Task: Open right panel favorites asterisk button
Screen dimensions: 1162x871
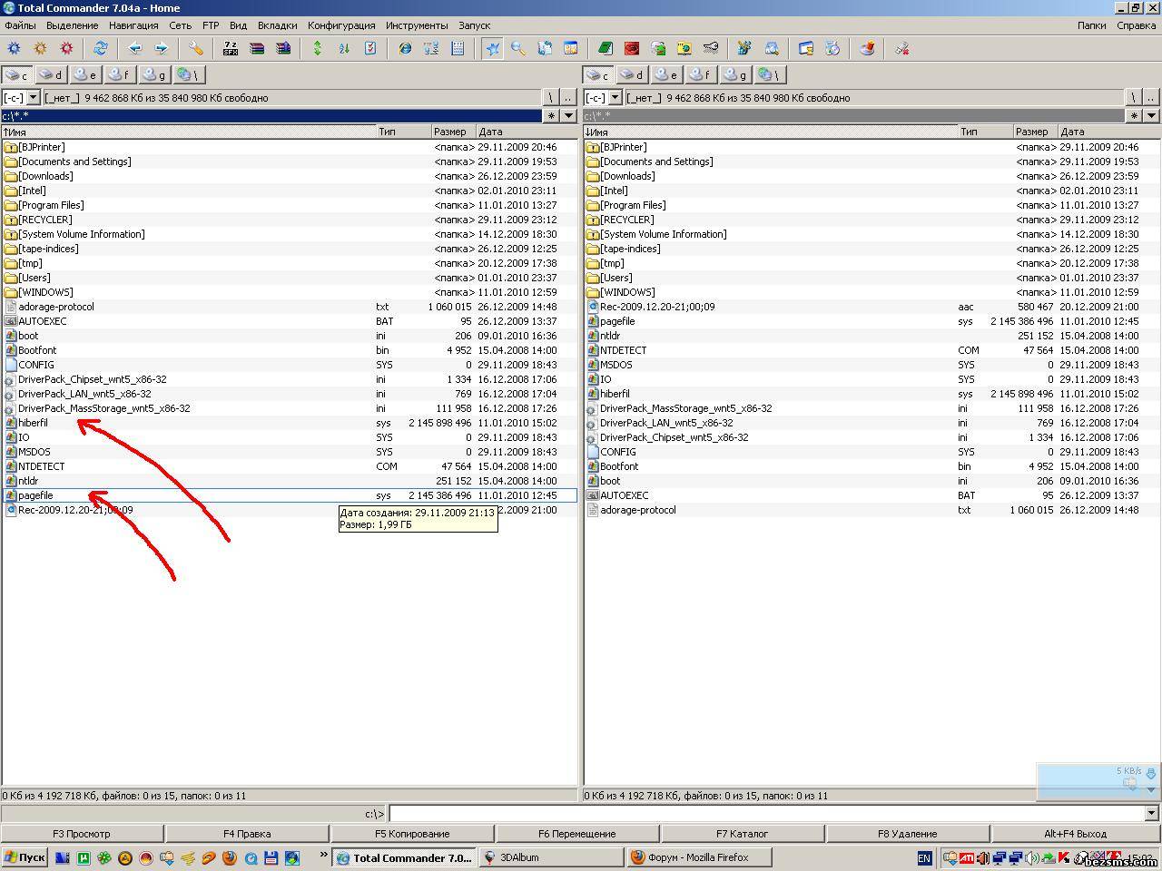Action: [1134, 115]
